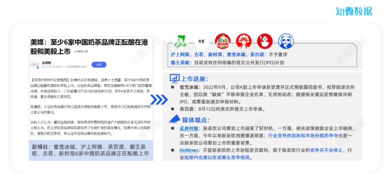The image size is (389, 178).
Task: Click the small tag next to the headline
Action: pos(82,51)
